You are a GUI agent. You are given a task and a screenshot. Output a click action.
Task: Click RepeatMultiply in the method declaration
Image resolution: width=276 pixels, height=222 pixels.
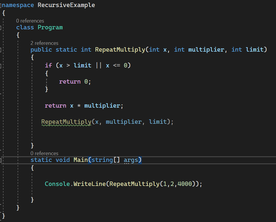click(120, 50)
